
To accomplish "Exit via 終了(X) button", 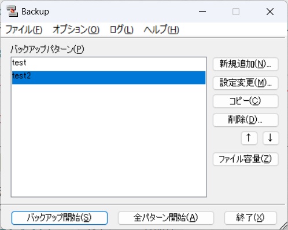I will tap(250, 218).
